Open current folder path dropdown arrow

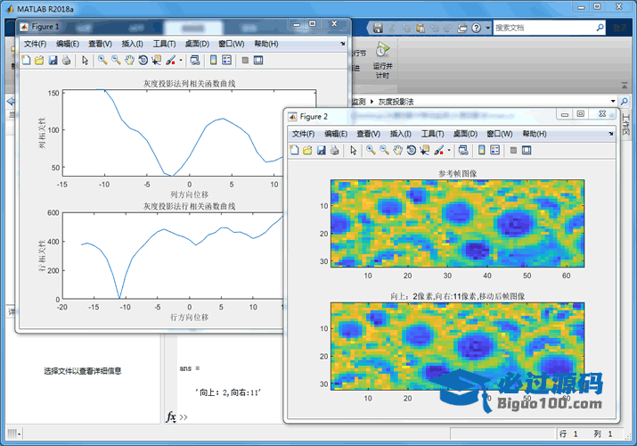click(x=613, y=101)
